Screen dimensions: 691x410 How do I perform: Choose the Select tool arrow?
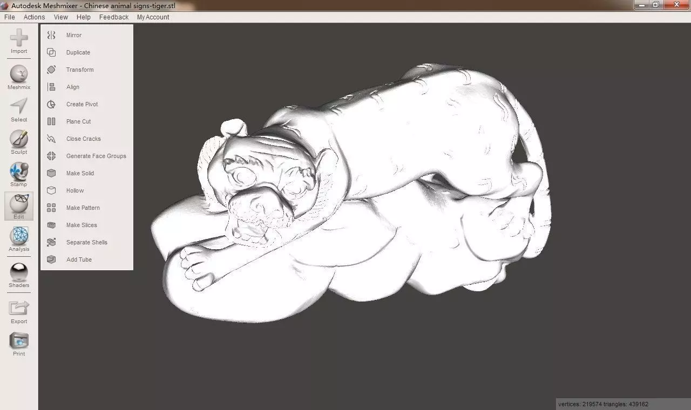[x=19, y=106]
